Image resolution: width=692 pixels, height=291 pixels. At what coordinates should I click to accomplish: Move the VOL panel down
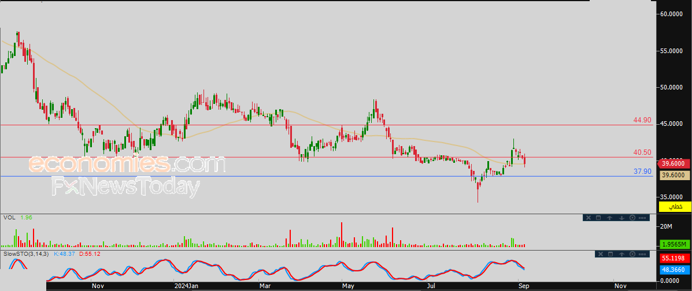(x=621, y=217)
